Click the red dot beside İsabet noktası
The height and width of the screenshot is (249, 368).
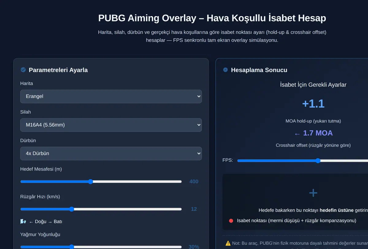point(231,221)
